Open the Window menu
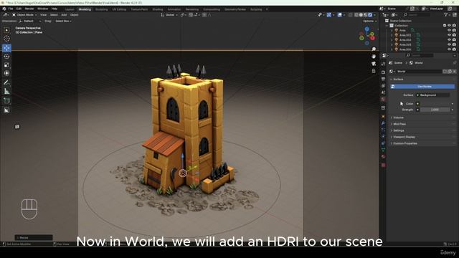The width and height of the screenshot is (459, 258). [x=43, y=9]
